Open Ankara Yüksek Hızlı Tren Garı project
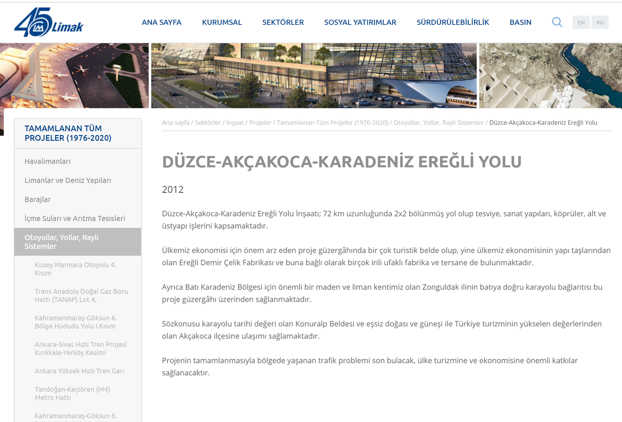Viewport: 622px width, 422px height. coord(79,371)
